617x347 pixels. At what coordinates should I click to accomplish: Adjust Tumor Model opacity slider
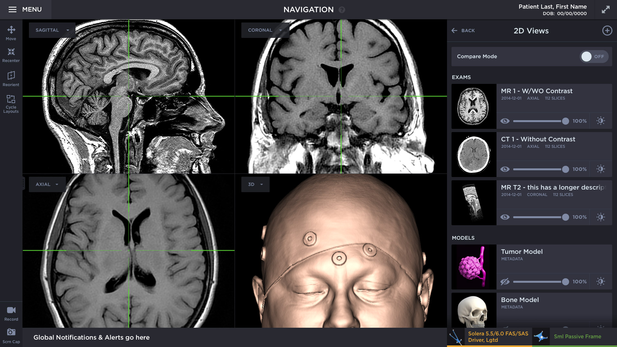(541, 282)
